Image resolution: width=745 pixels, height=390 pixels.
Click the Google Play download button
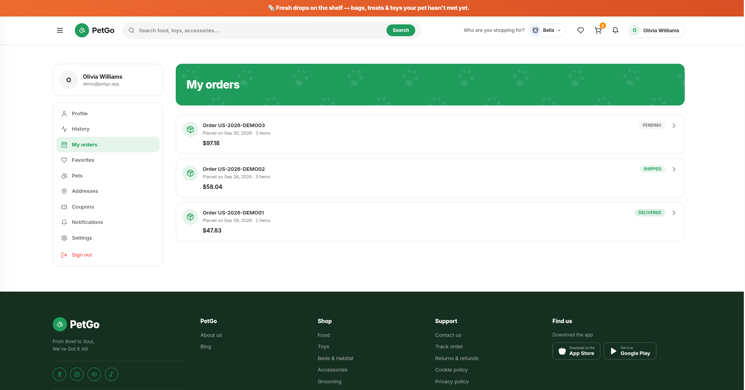coord(630,351)
